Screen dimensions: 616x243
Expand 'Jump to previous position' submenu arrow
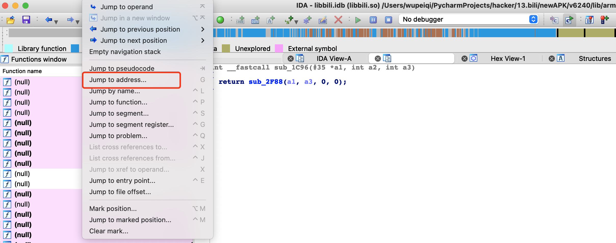[203, 29]
